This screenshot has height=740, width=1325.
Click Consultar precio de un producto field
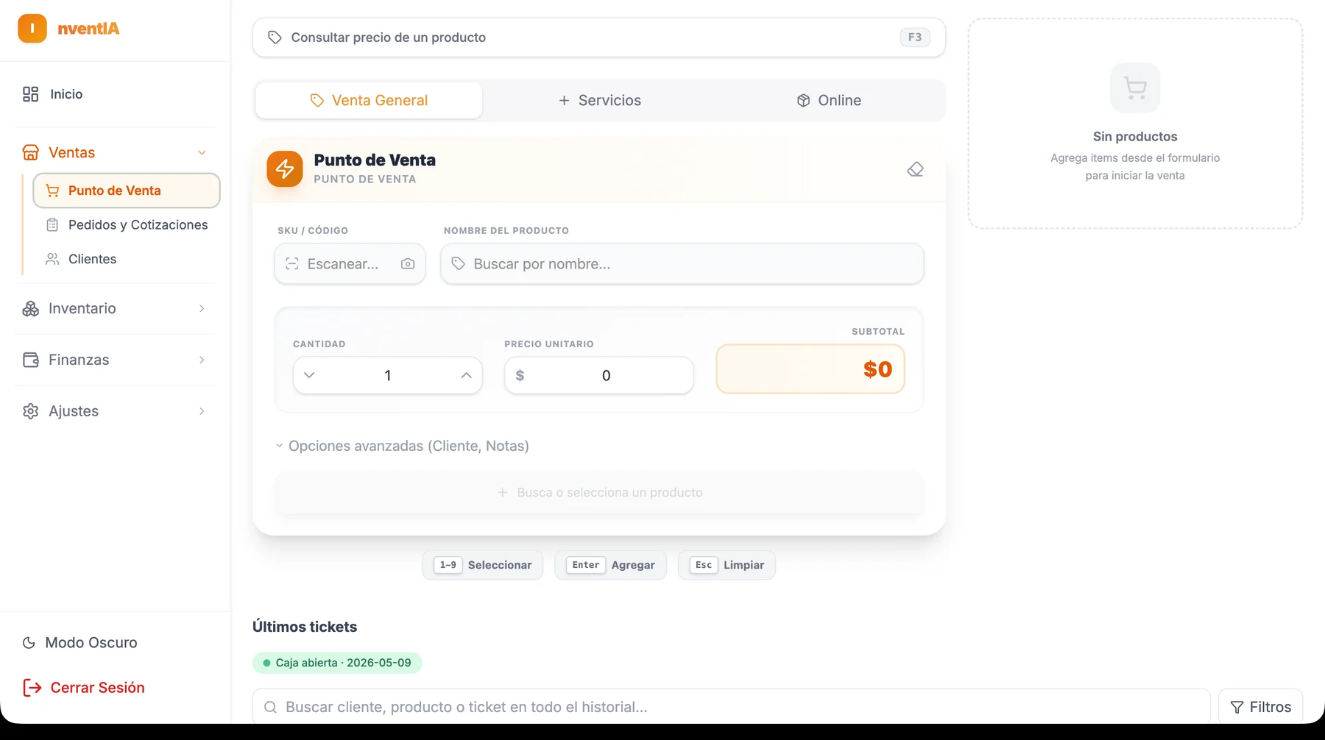(599, 38)
